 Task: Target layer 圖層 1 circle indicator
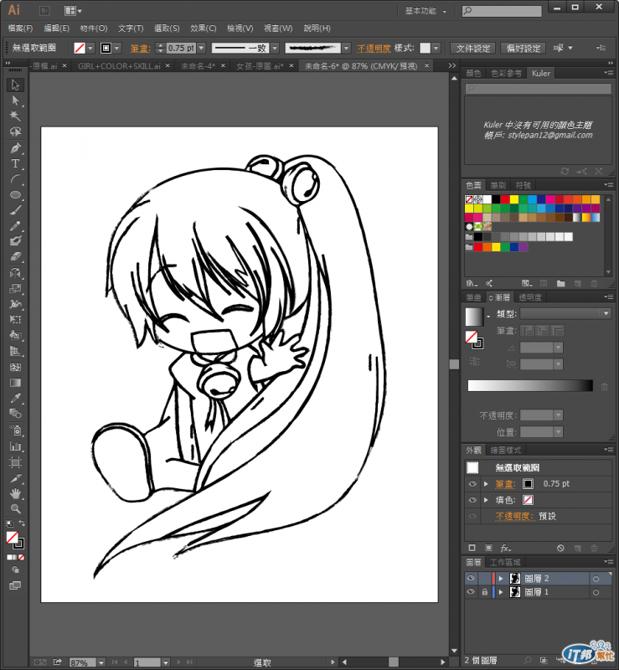[596, 592]
